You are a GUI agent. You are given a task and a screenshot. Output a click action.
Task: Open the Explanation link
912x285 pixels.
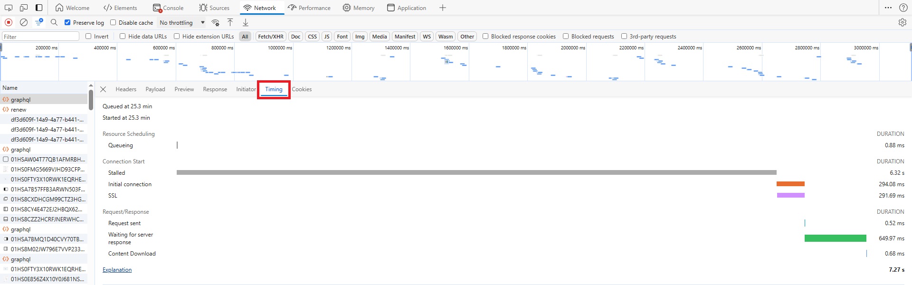117,270
